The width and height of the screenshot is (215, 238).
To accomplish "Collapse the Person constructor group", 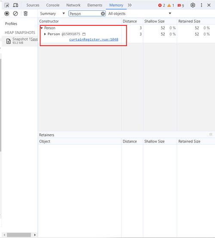I will point(42,28).
